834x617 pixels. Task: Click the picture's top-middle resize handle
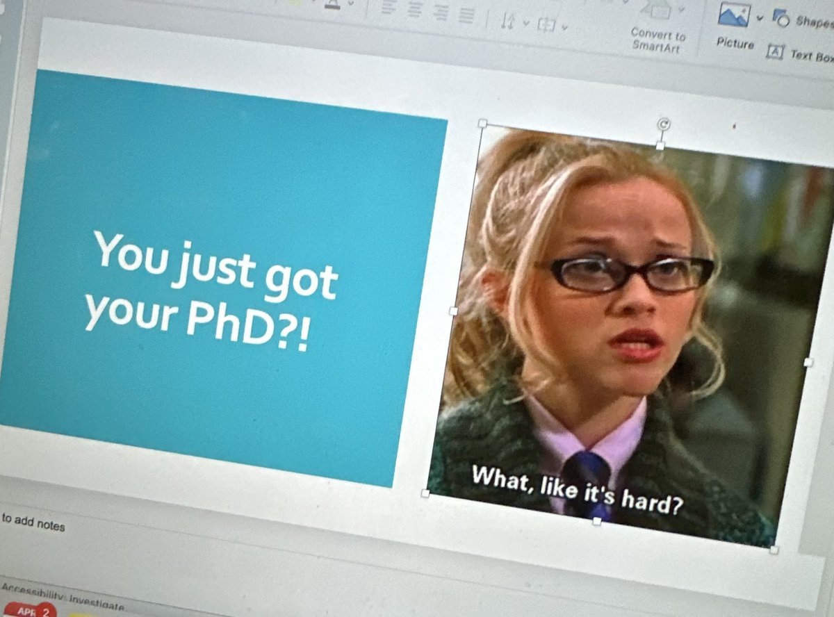(660, 145)
